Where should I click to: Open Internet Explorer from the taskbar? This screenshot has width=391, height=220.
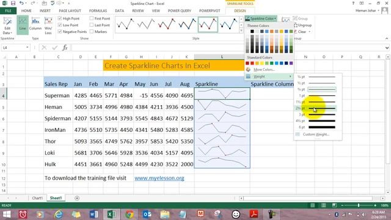click(59, 215)
